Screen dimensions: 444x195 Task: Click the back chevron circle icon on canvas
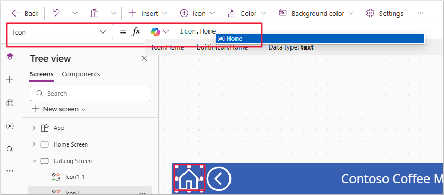(x=219, y=178)
